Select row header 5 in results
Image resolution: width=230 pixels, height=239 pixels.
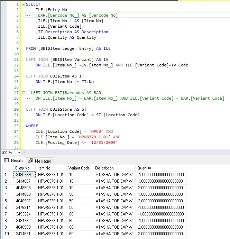click(8, 201)
